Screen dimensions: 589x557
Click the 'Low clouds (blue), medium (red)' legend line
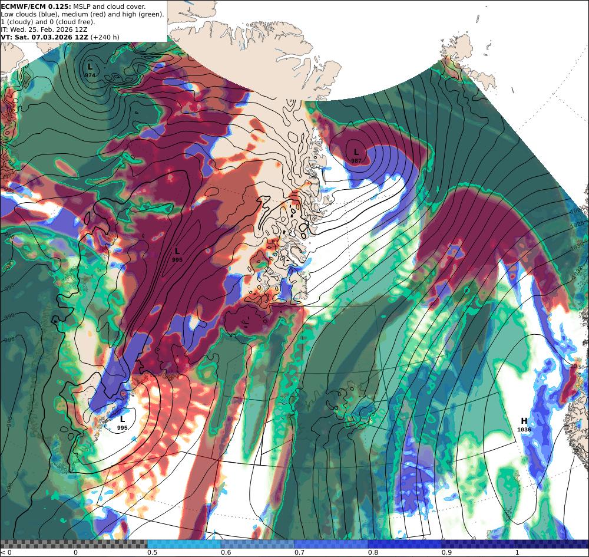point(82,14)
